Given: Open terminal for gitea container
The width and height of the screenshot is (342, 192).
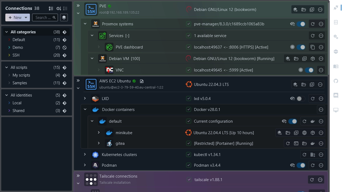Looking at the screenshot, I should click(x=296, y=143).
